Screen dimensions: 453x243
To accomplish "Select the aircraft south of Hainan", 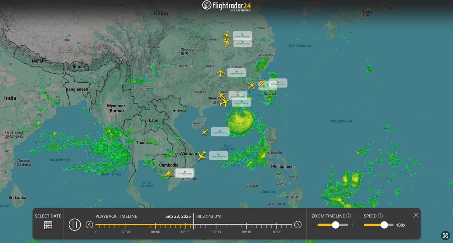I will click(x=205, y=132).
